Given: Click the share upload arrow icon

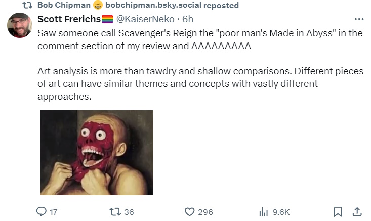Looking at the screenshot, I should pyautogui.click(x=356, y=212).
